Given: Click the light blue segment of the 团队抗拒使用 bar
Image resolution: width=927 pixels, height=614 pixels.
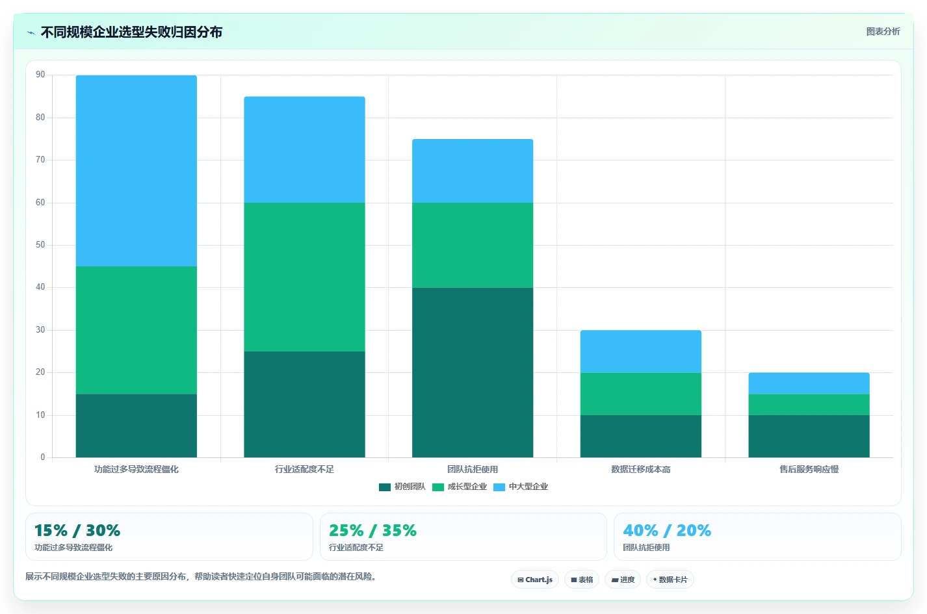Looking at the screenshot, I should [x=473, y=171].
